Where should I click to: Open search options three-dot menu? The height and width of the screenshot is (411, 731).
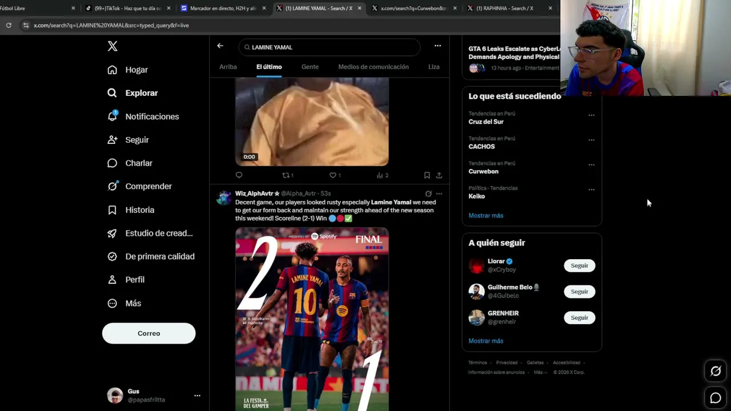coord(437,46)
